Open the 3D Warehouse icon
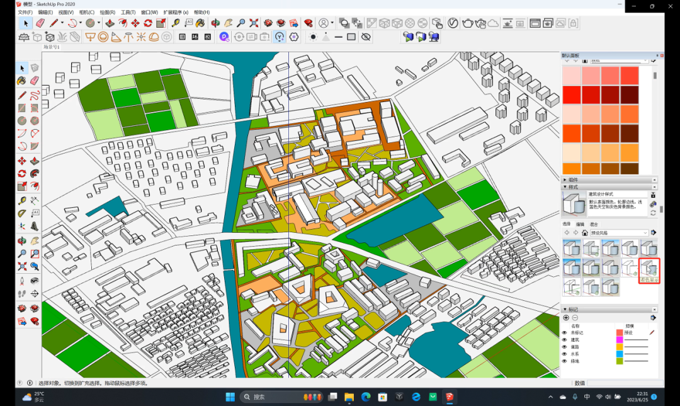Viewport: 680px width, 406px height. [x=268, y=23]
